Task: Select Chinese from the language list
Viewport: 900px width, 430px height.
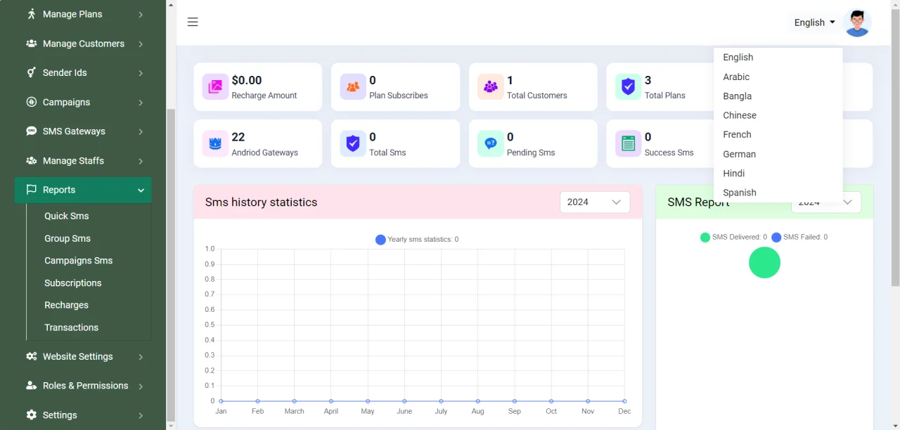Action: point(778,115)
